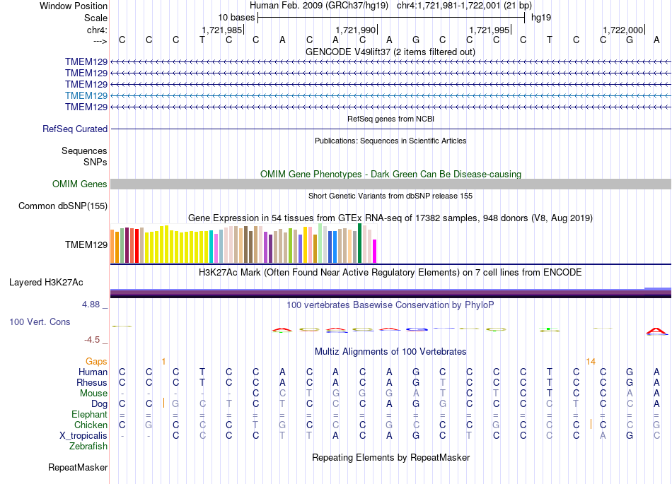Open the RepeatMasker track label

(78, 467)
